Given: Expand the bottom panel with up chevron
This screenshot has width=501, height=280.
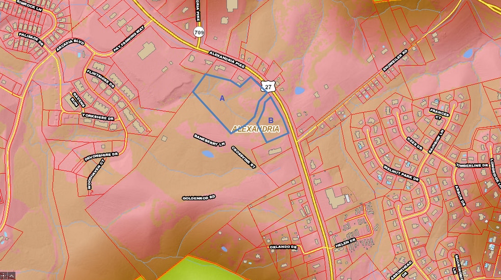Looking at the screenshot, I should click(11, 276).
